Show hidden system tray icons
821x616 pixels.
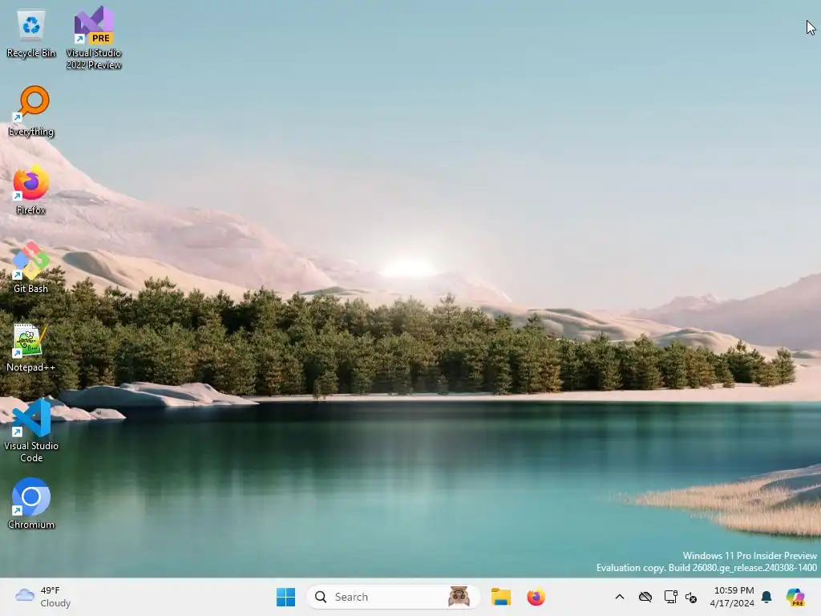620,597
